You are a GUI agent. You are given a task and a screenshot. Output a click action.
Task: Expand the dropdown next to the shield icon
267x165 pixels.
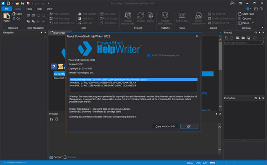[32, 3]
